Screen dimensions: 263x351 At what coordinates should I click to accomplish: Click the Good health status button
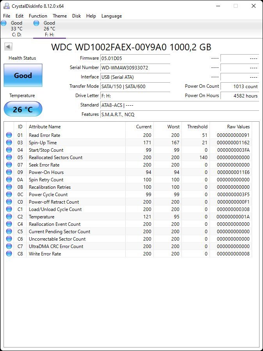coord(23,76)
